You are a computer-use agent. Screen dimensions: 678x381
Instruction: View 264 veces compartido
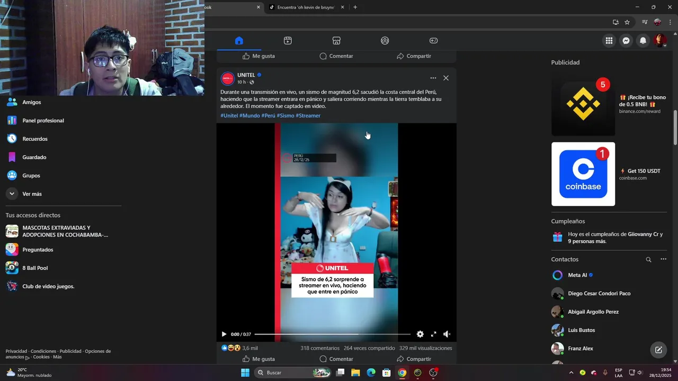[x=369, y=348]
